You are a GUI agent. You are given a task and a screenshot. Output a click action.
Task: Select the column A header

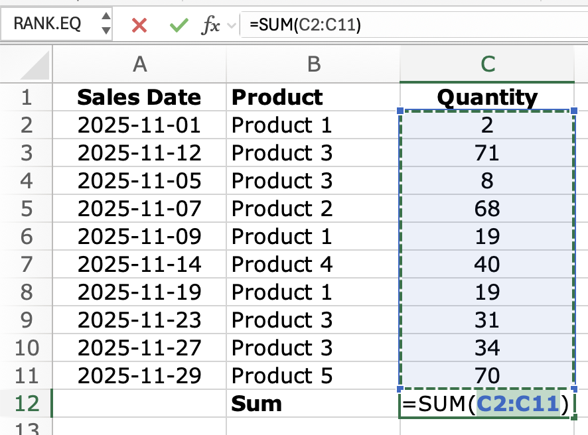point(139,64)
